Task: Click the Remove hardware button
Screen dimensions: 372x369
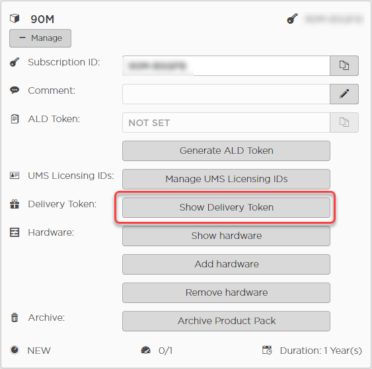Action: pyautogui.click(x=226, y=292)
